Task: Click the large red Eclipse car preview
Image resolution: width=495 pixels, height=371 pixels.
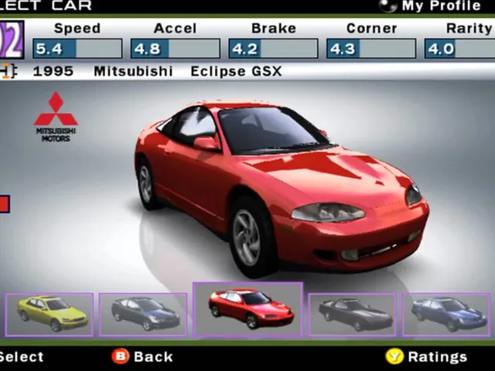Action: (281, 189)
